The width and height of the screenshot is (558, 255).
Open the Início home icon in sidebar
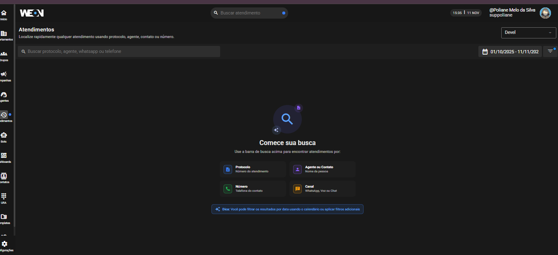pos(4,14)
